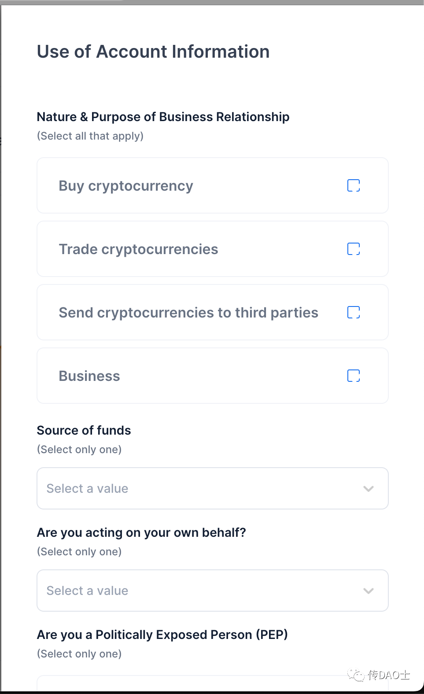Toggle the Business checkbox
This screenshot has height=694, width=424.
point(354,376)
